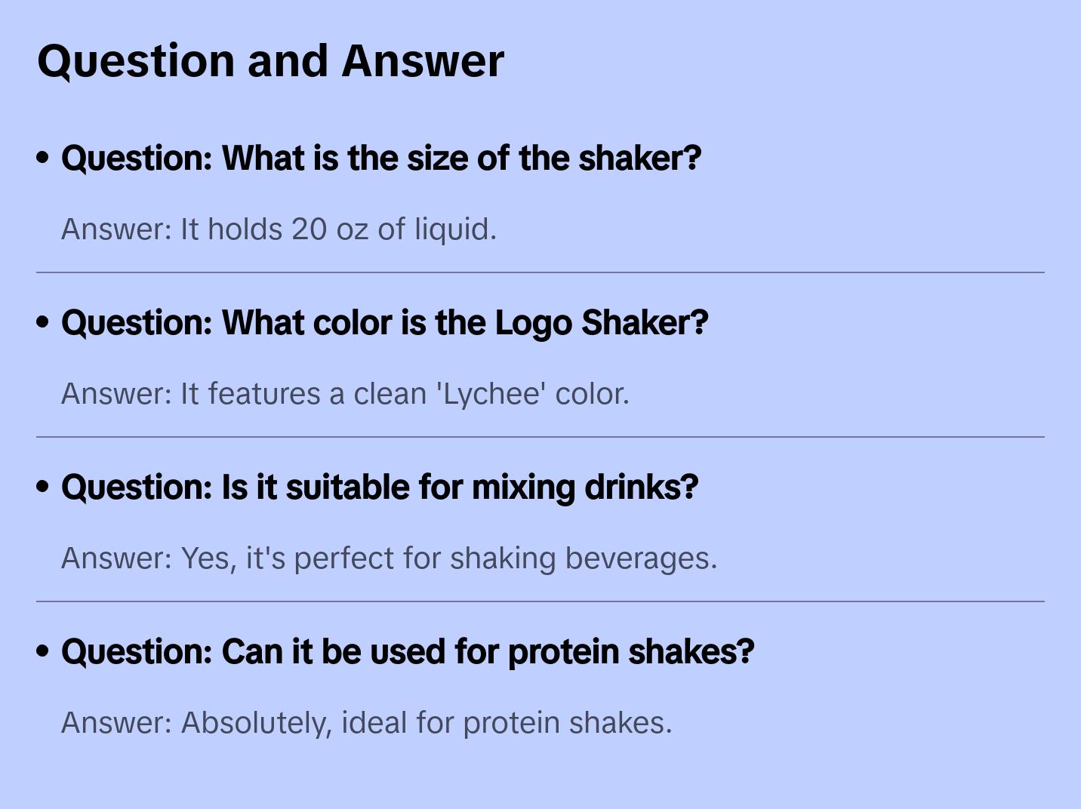
Task: Expand the Logo Shaker color question
Action: [x=384, y=323]
